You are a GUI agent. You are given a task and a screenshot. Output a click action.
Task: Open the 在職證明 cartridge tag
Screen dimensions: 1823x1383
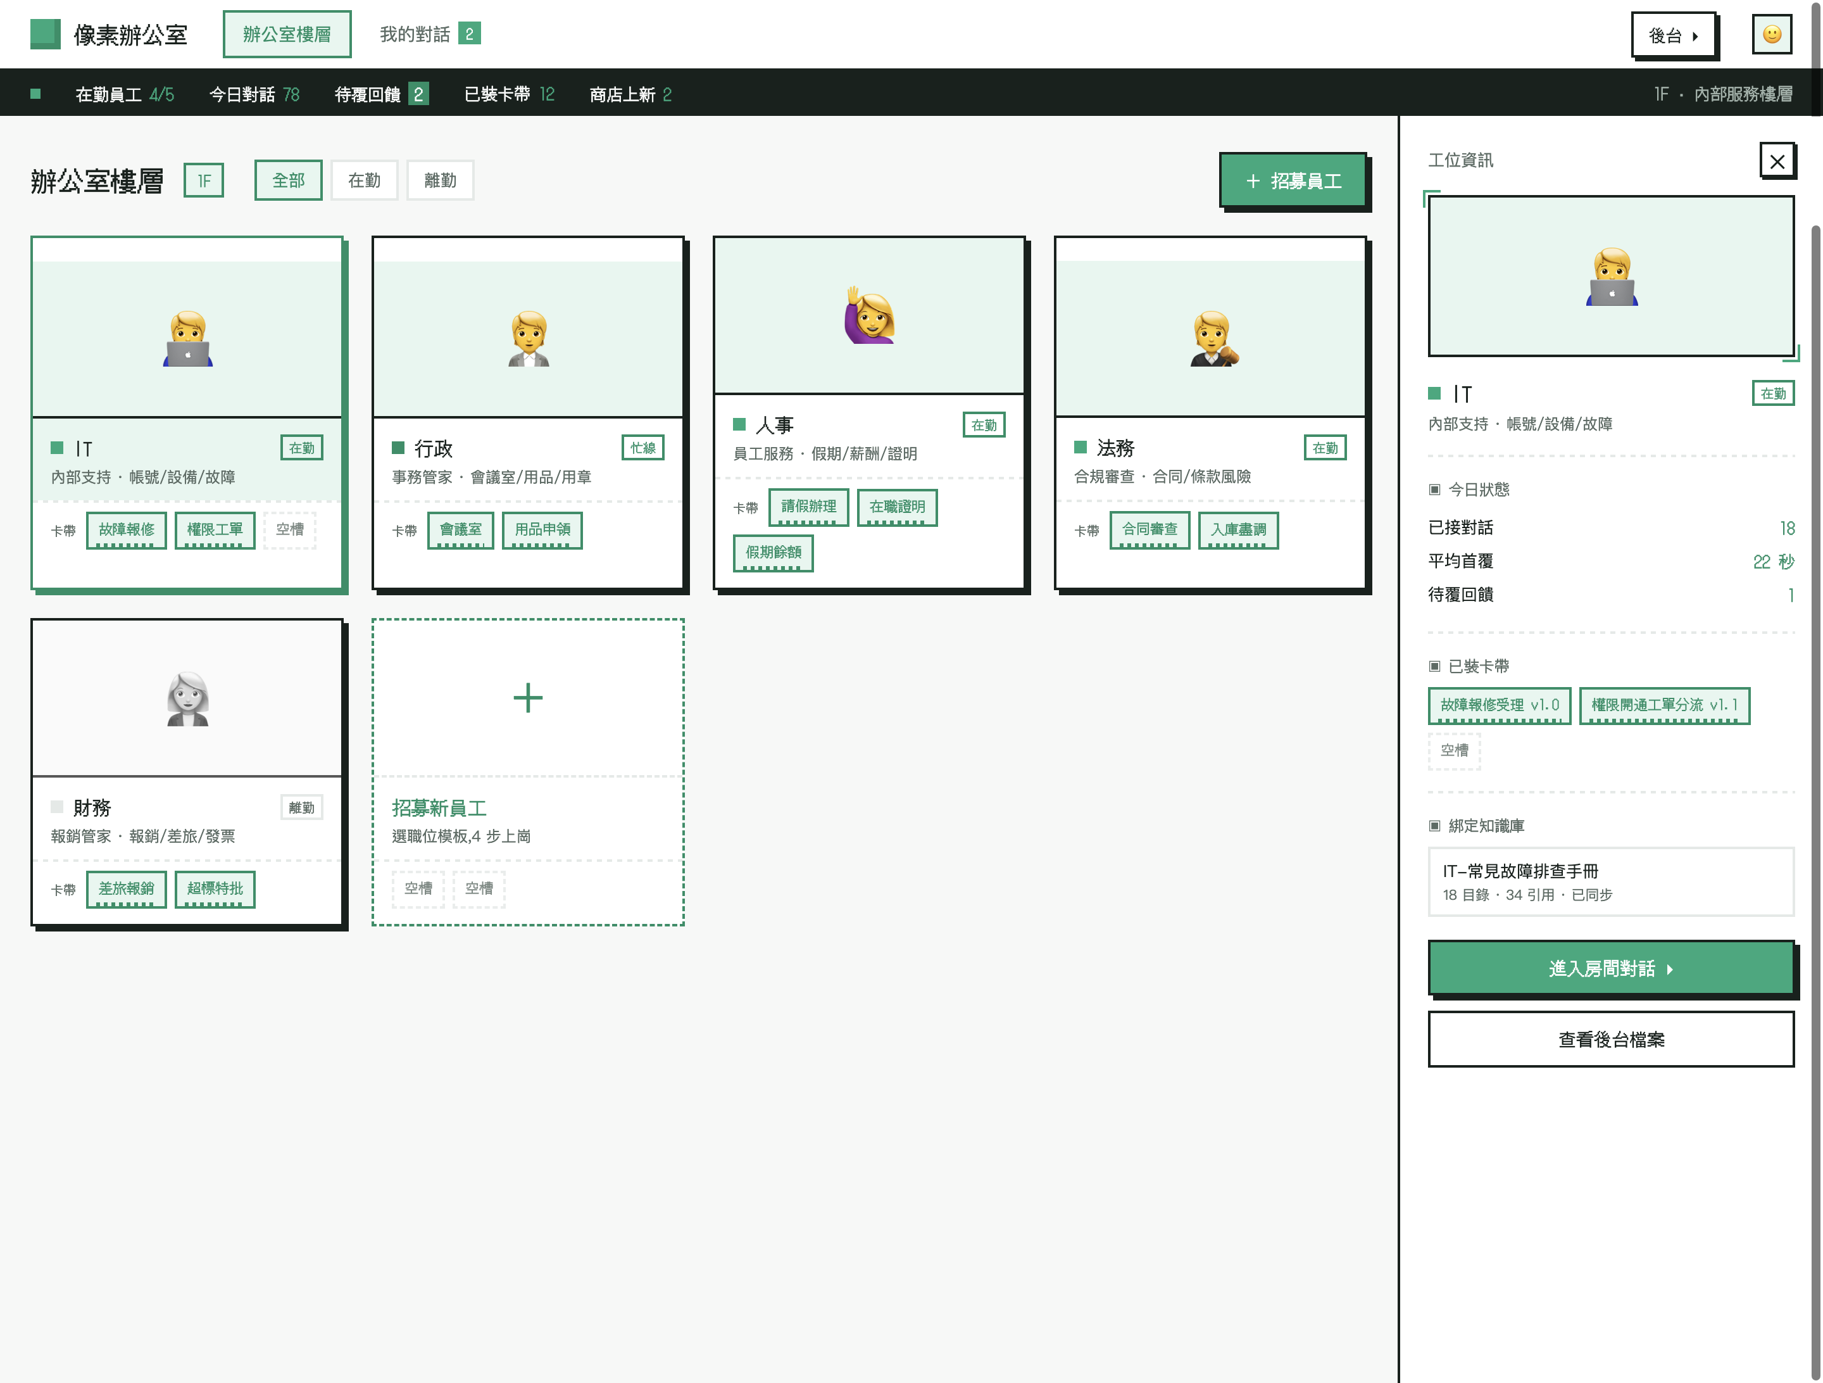898,507
